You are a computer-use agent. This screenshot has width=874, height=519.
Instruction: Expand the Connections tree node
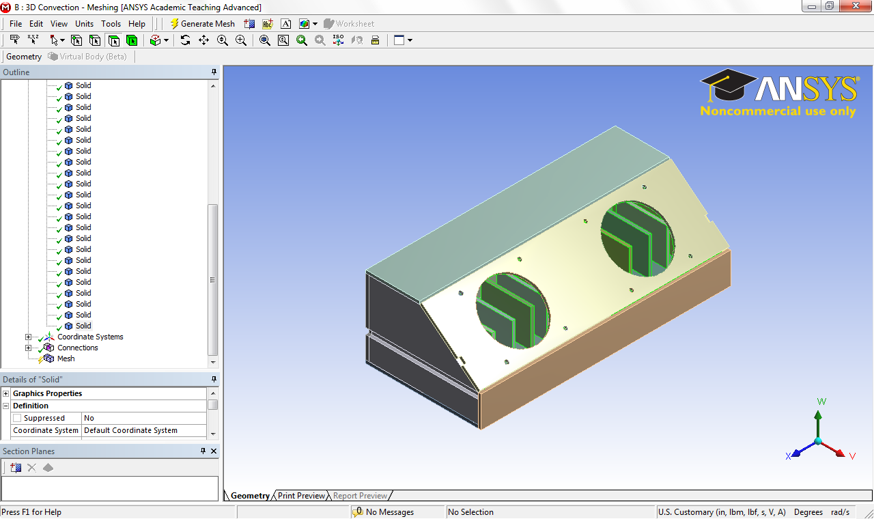[28, 348]
